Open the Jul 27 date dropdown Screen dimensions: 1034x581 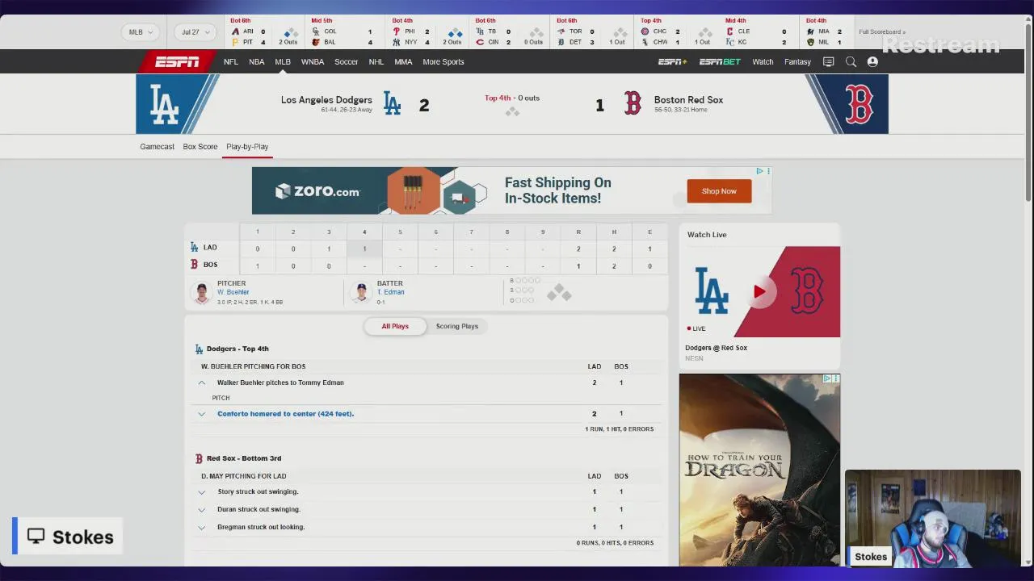195,32
